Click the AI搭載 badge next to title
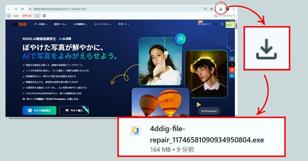The image size is (308, 161). [x=65, y=39]
